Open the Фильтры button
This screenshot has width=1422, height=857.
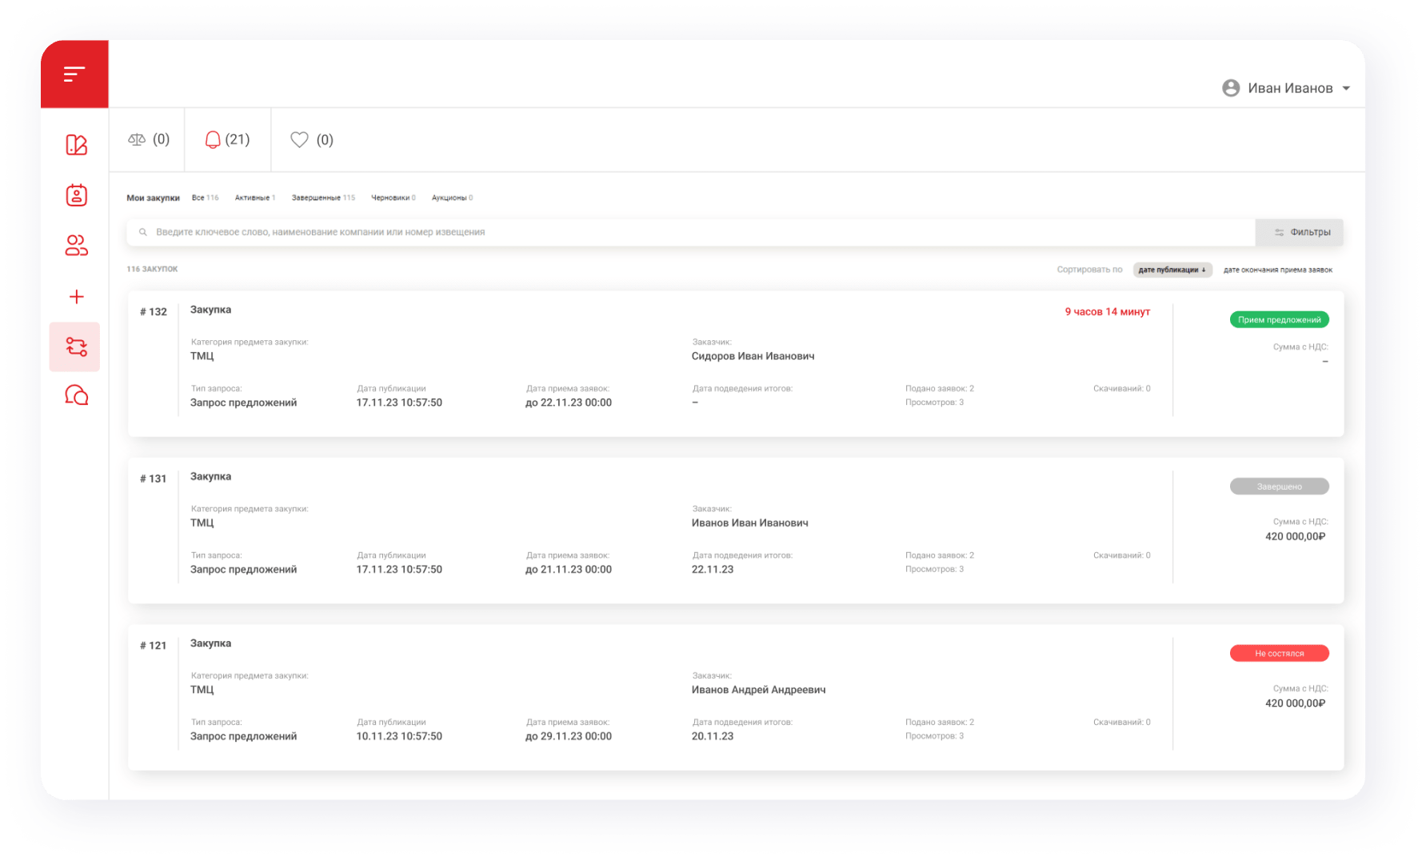1300,232
